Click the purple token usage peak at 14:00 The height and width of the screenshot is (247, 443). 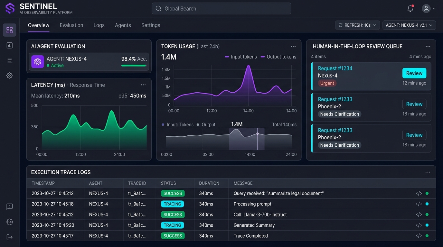click(x=248, y=66)
